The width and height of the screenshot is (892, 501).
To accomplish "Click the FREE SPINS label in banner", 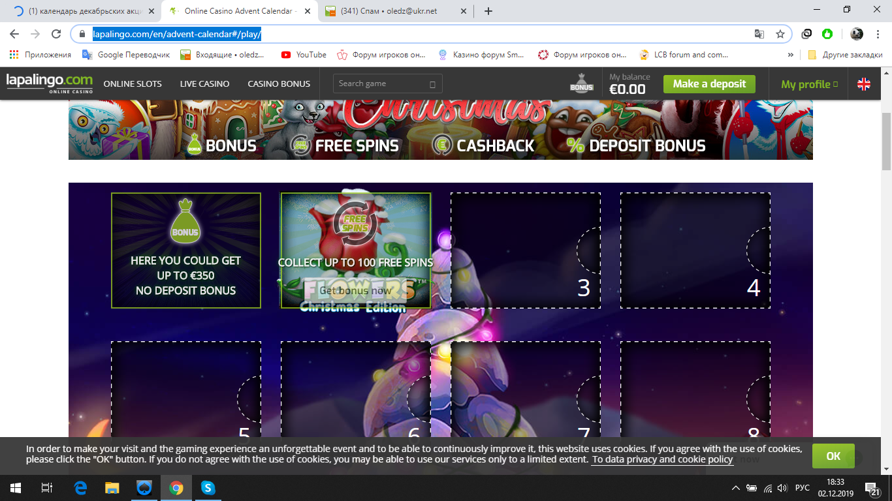I will (x=357, y=145).
